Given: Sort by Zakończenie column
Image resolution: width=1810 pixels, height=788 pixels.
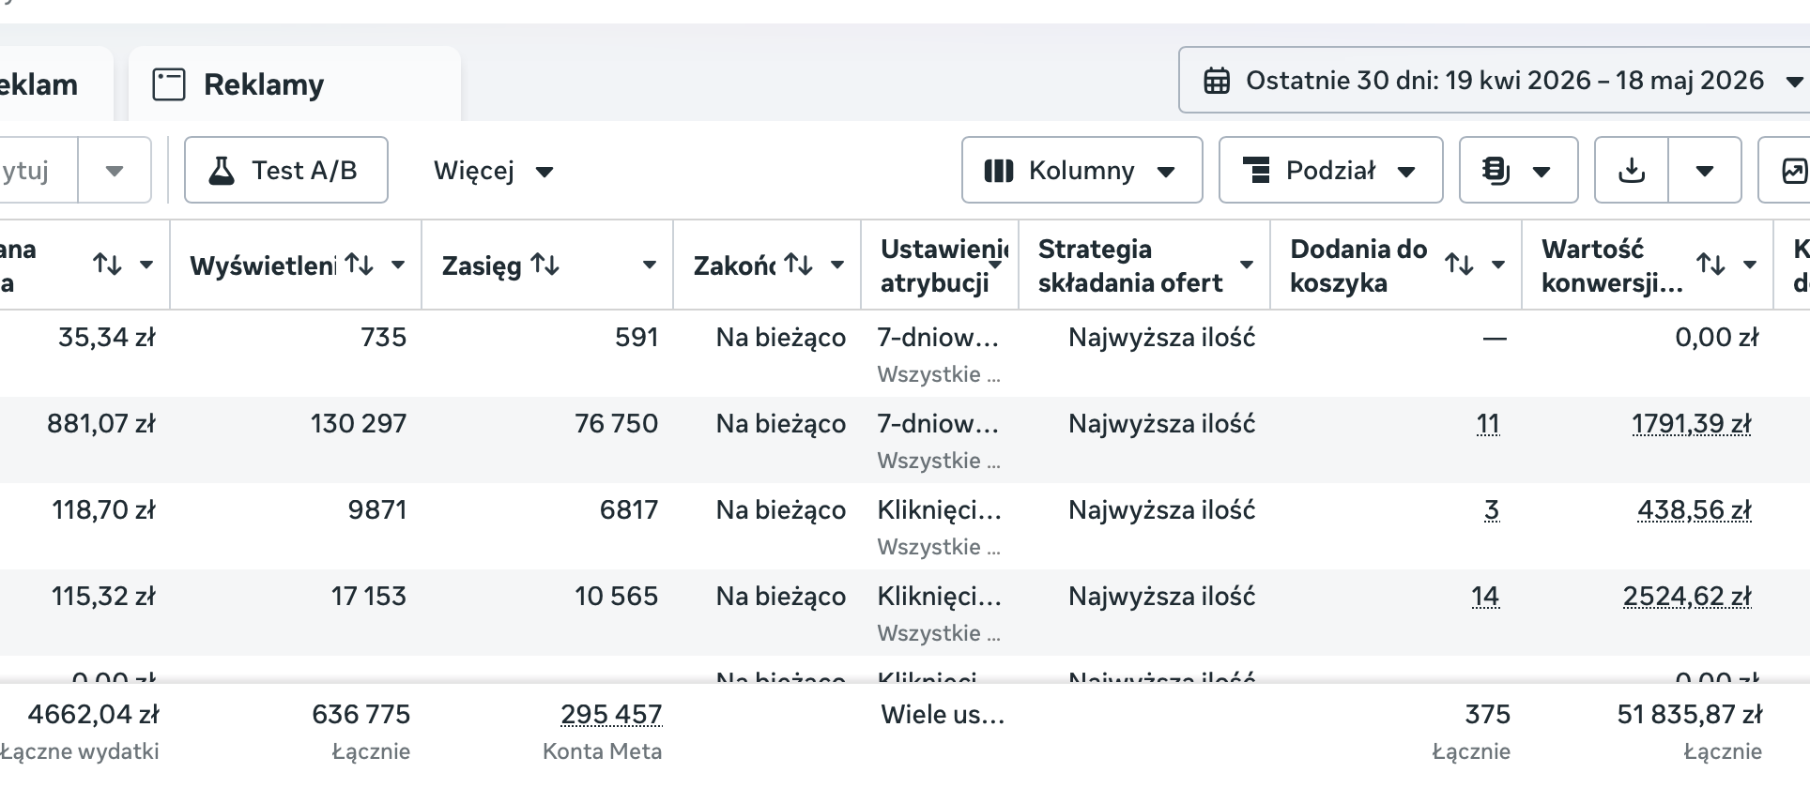Looking at the screenshot, I should pos(798,265).
